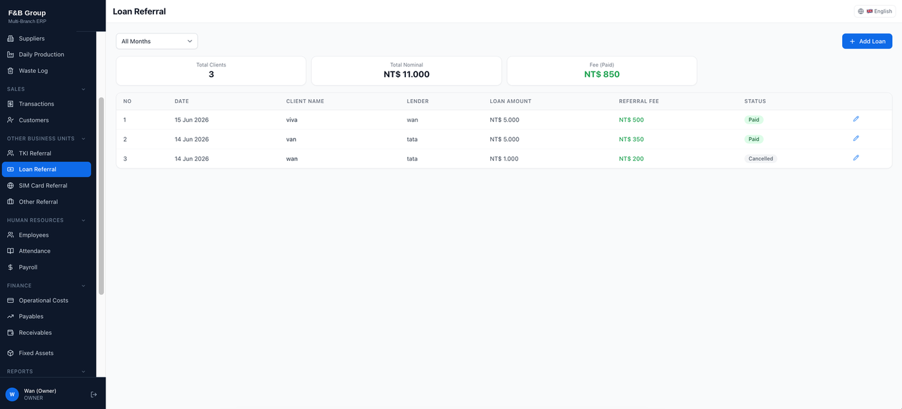Open the English language dropdown
This screenshot has width=902, height=409.
coord(875,11)
